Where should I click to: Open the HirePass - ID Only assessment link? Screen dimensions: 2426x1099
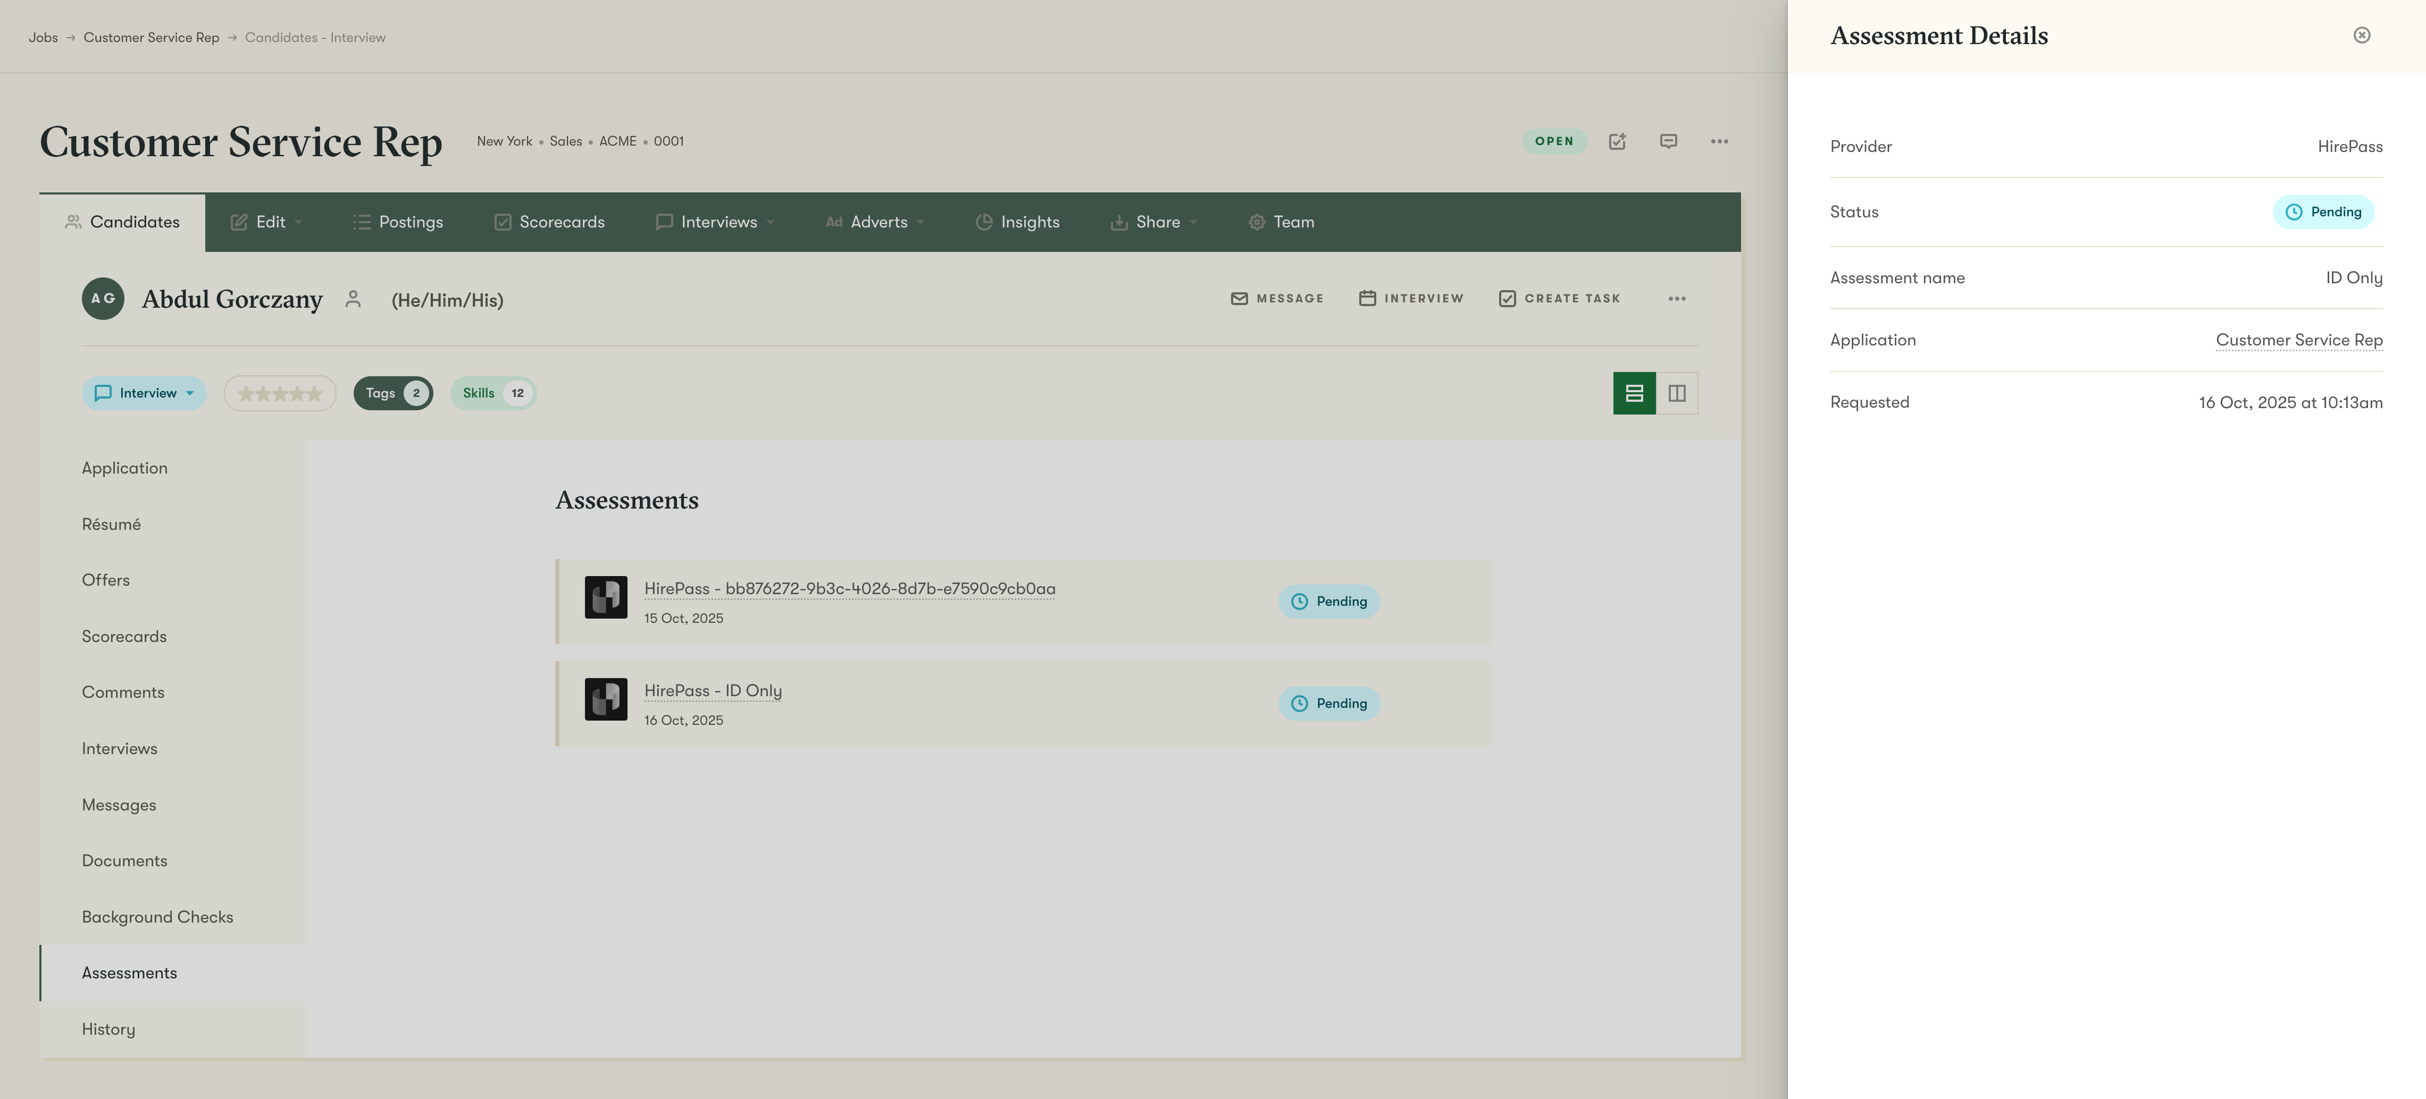point(713,691)
